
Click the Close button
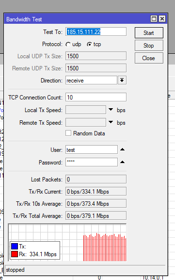pos(149,58)
